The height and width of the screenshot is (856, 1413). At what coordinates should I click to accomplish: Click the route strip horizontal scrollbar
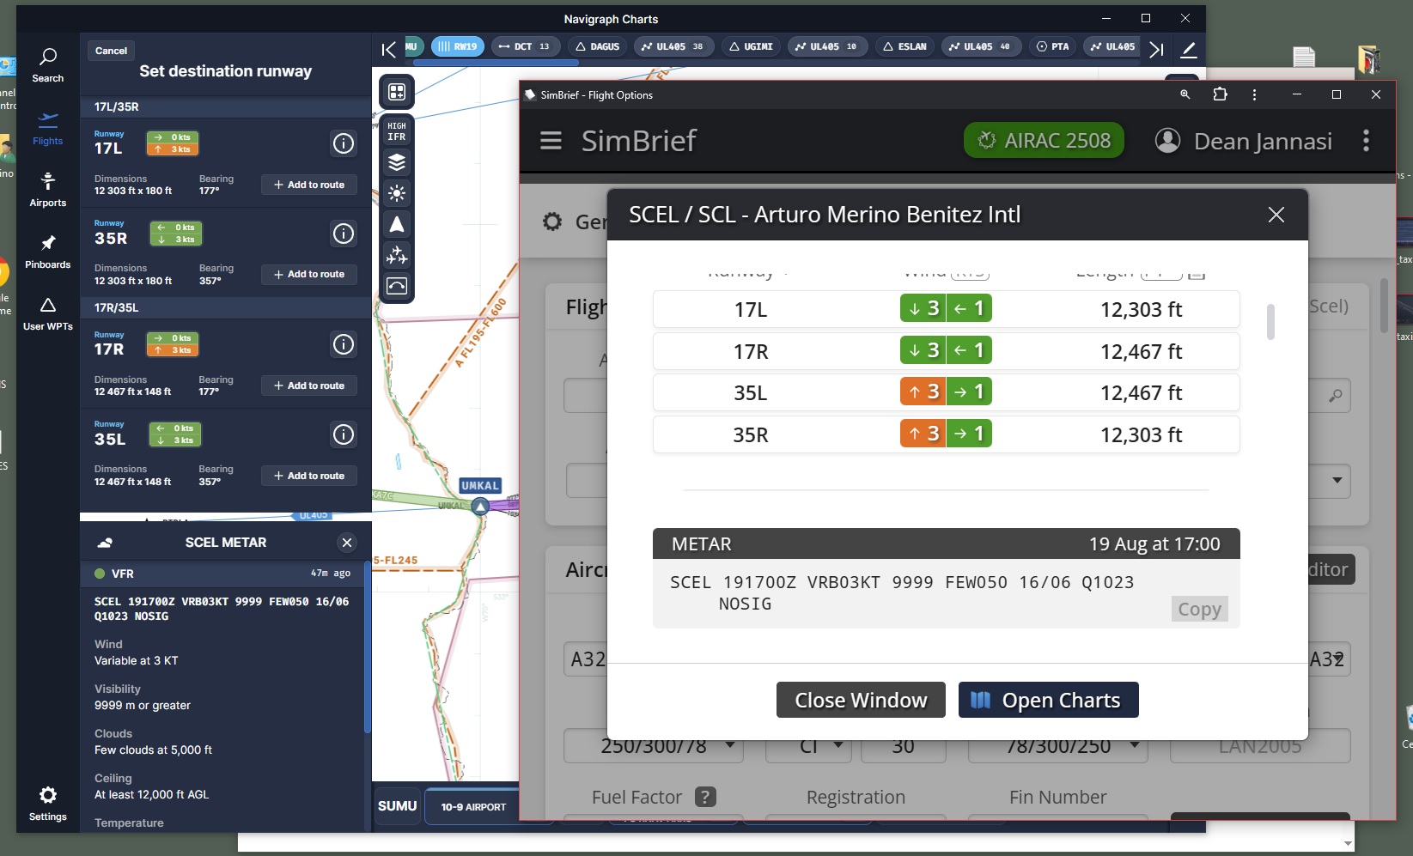tap(496, 63)
